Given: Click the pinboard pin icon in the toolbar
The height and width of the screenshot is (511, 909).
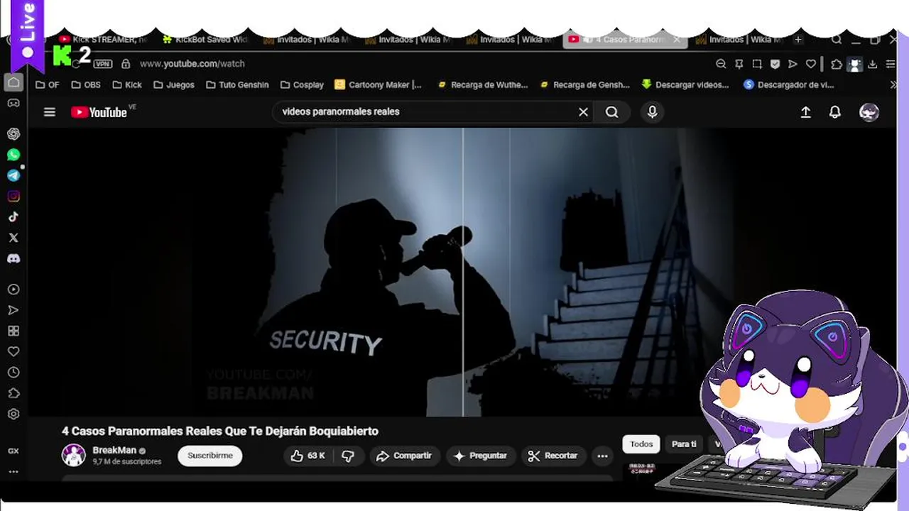Looking at the screenshot, I should (x=739, y=64).
